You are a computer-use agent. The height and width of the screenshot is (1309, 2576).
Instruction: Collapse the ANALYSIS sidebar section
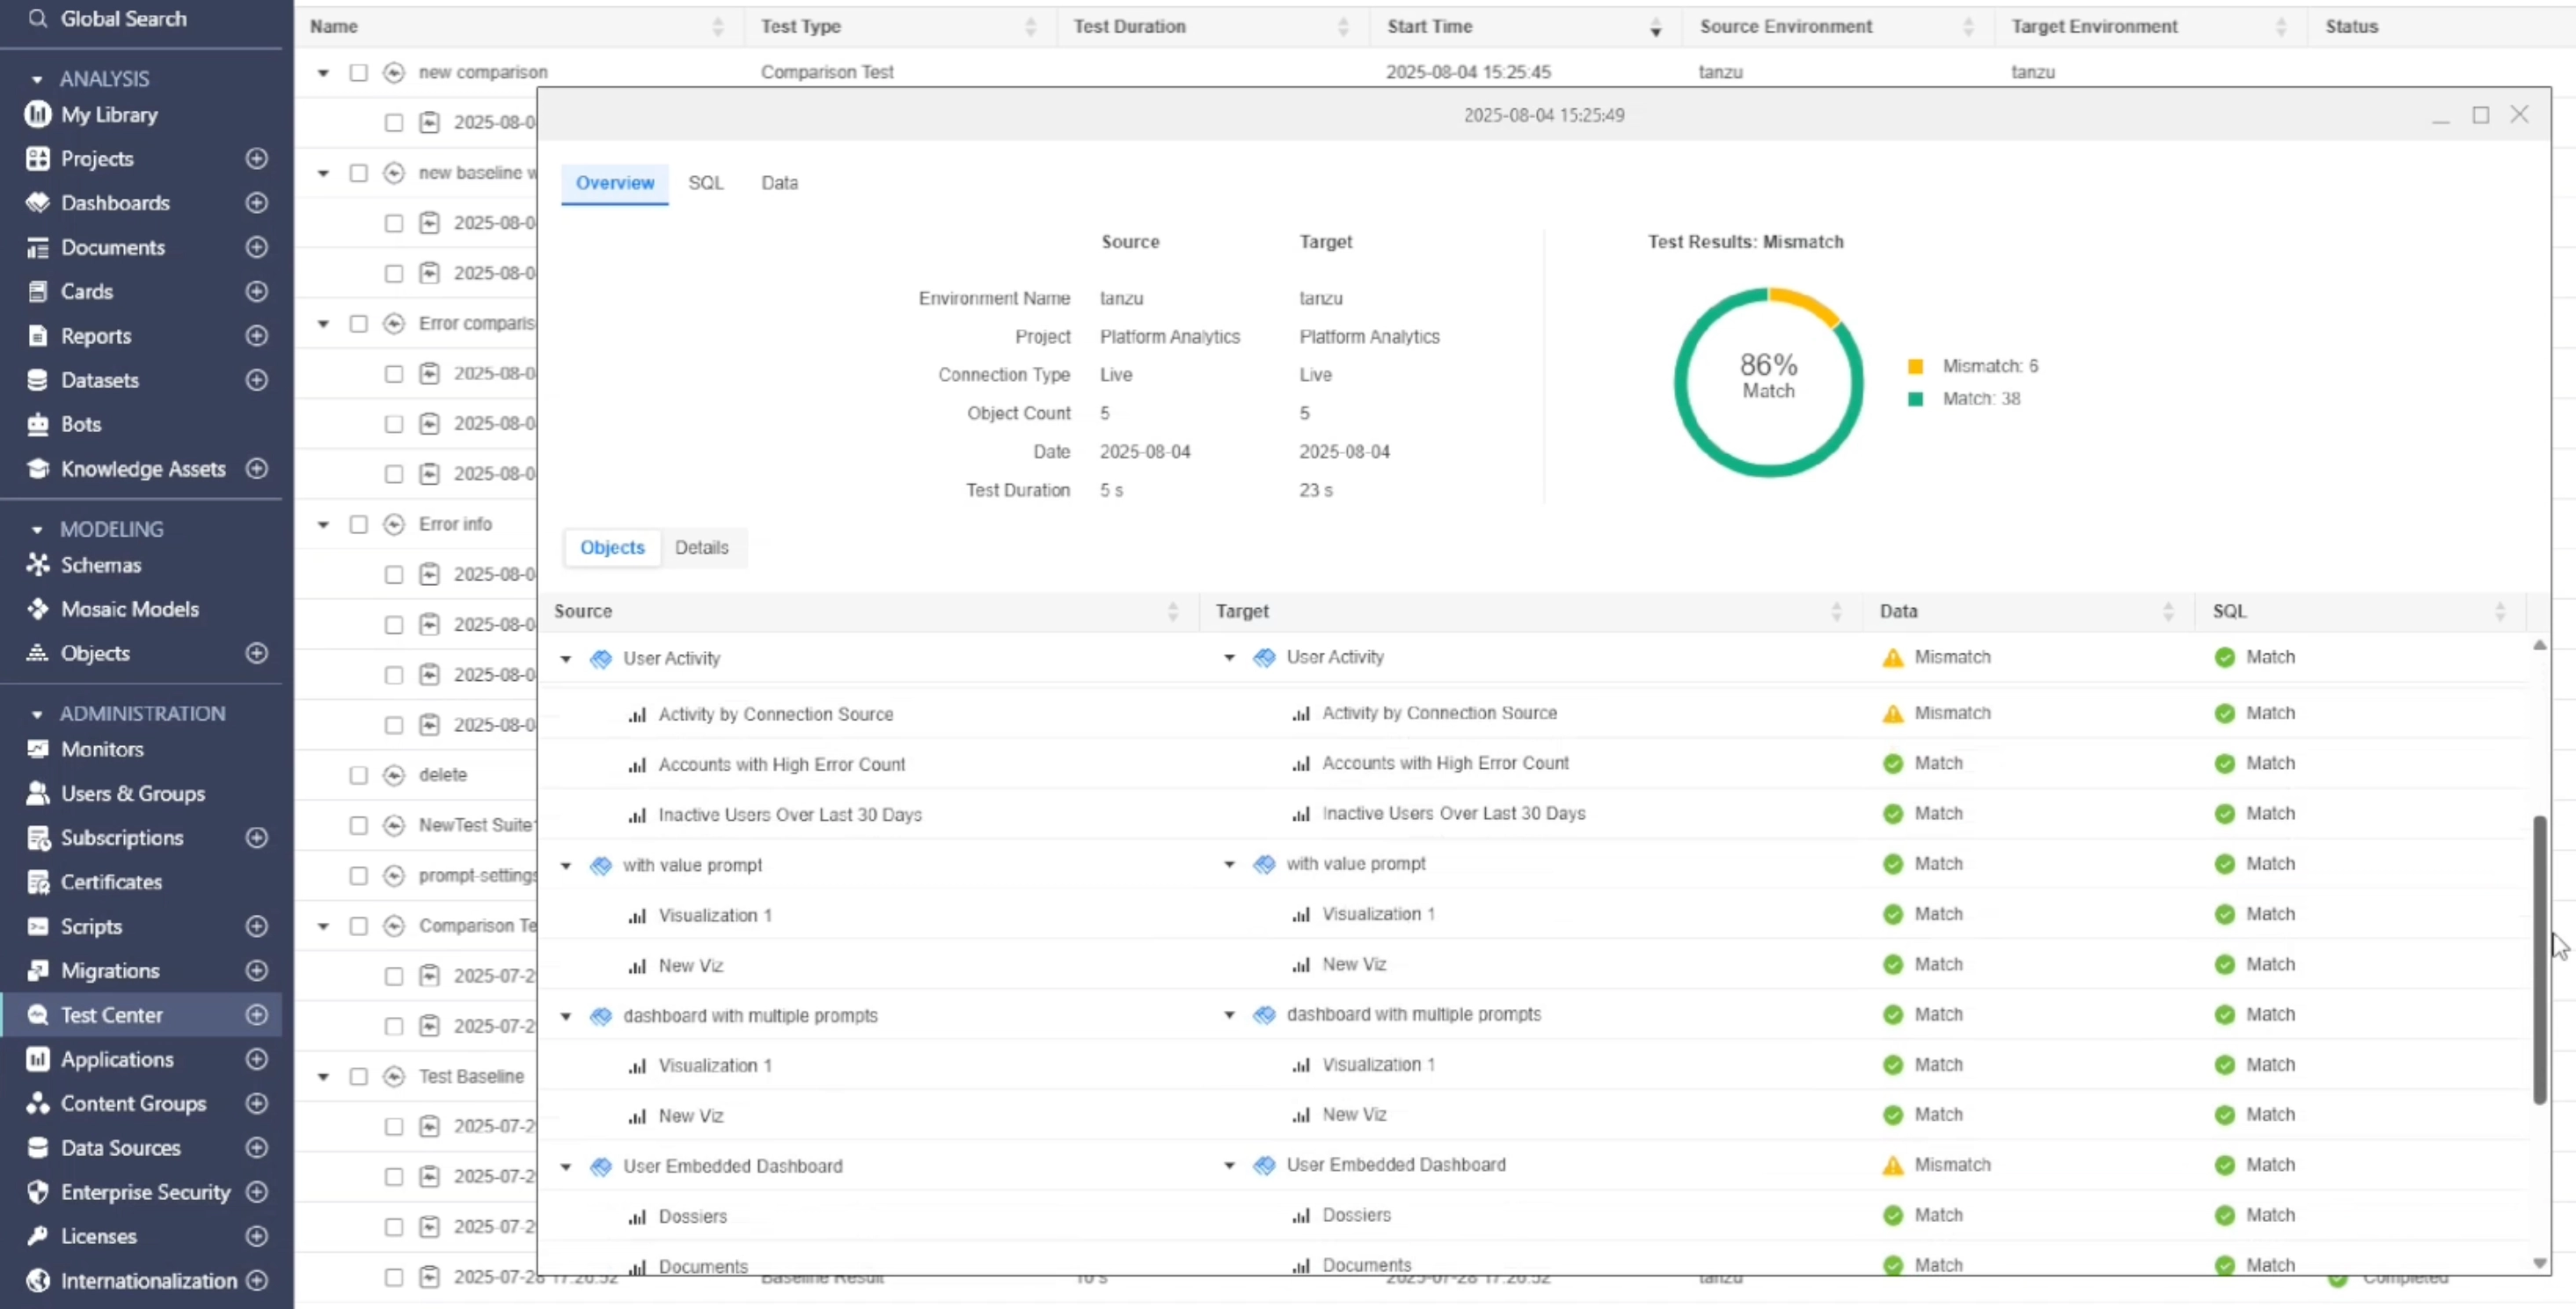37,79
